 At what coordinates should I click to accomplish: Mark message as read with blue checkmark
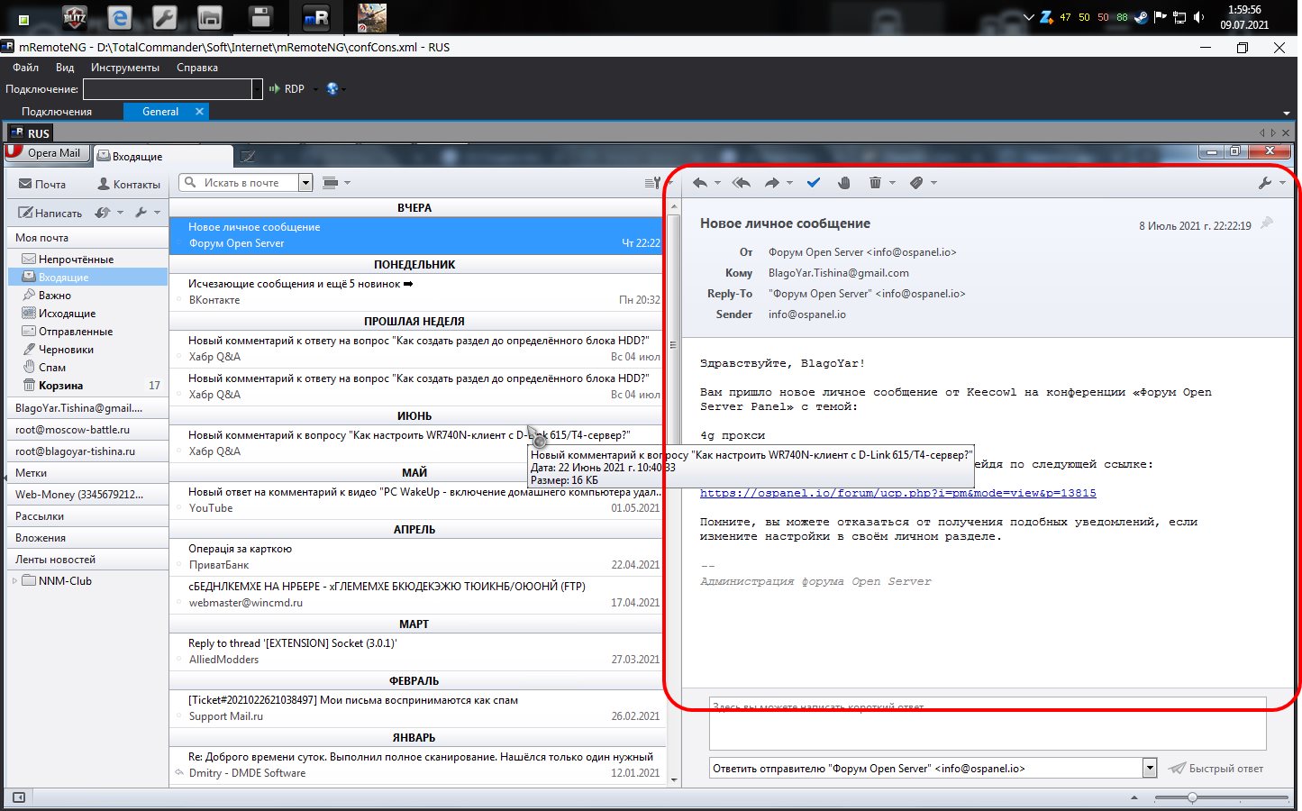pyautogui.click(x=814, y=183)
